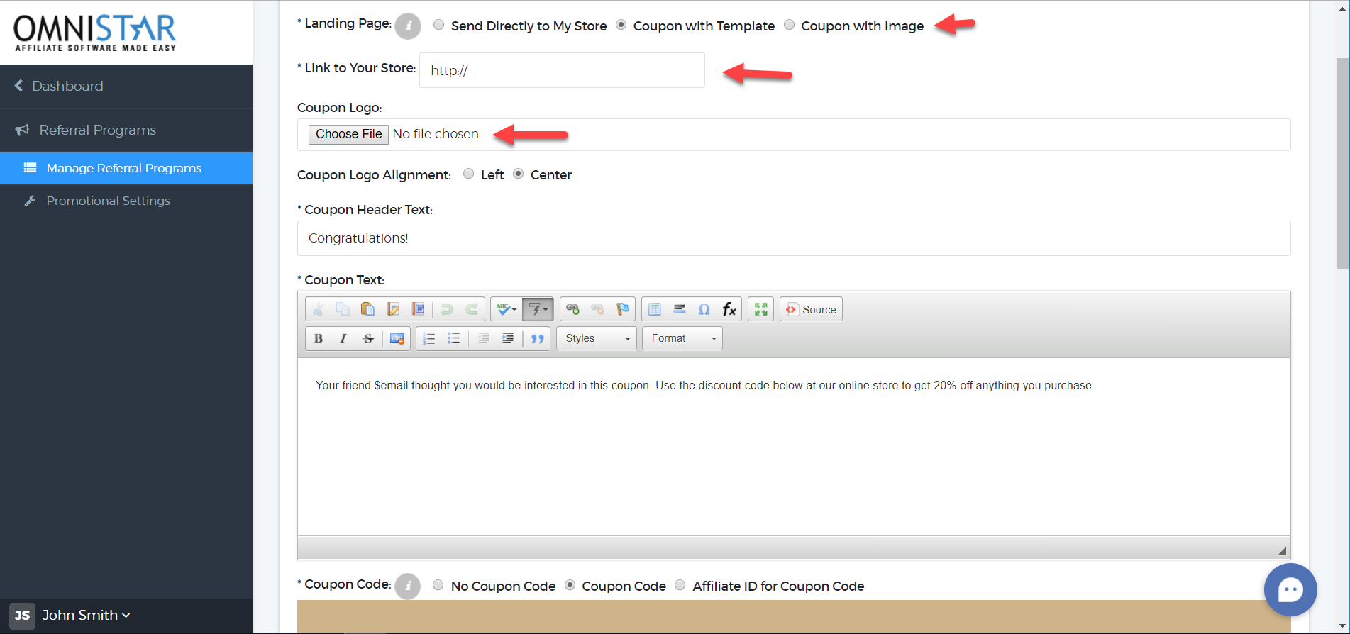Open Promotional Settings
1350x634 pixels.
[x=108, y=201]
